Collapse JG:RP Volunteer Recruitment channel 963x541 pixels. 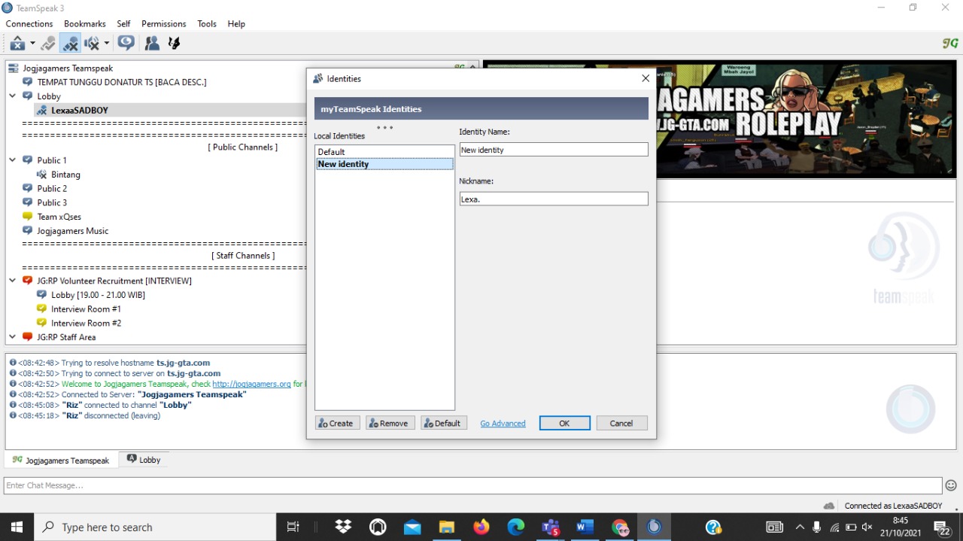13,281
